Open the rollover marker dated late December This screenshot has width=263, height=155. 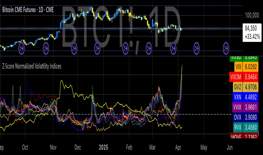tap(97, 48)
